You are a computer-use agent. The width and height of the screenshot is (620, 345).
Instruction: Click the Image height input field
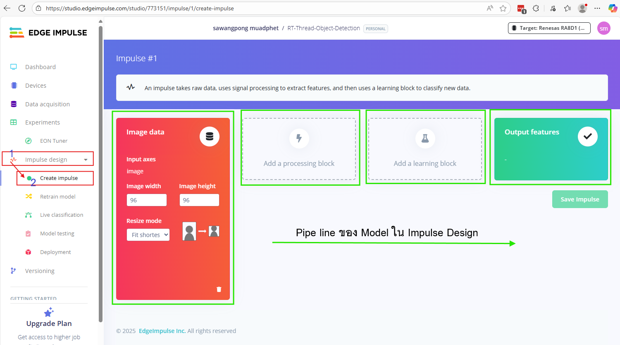(x=199, y=200)
